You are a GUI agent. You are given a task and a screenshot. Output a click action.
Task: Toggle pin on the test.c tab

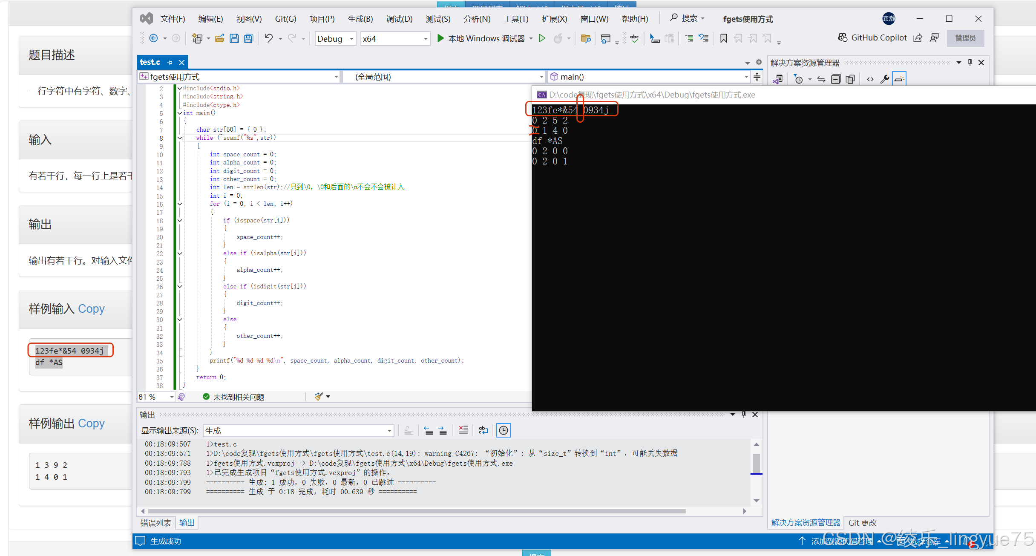click(170, 63)
